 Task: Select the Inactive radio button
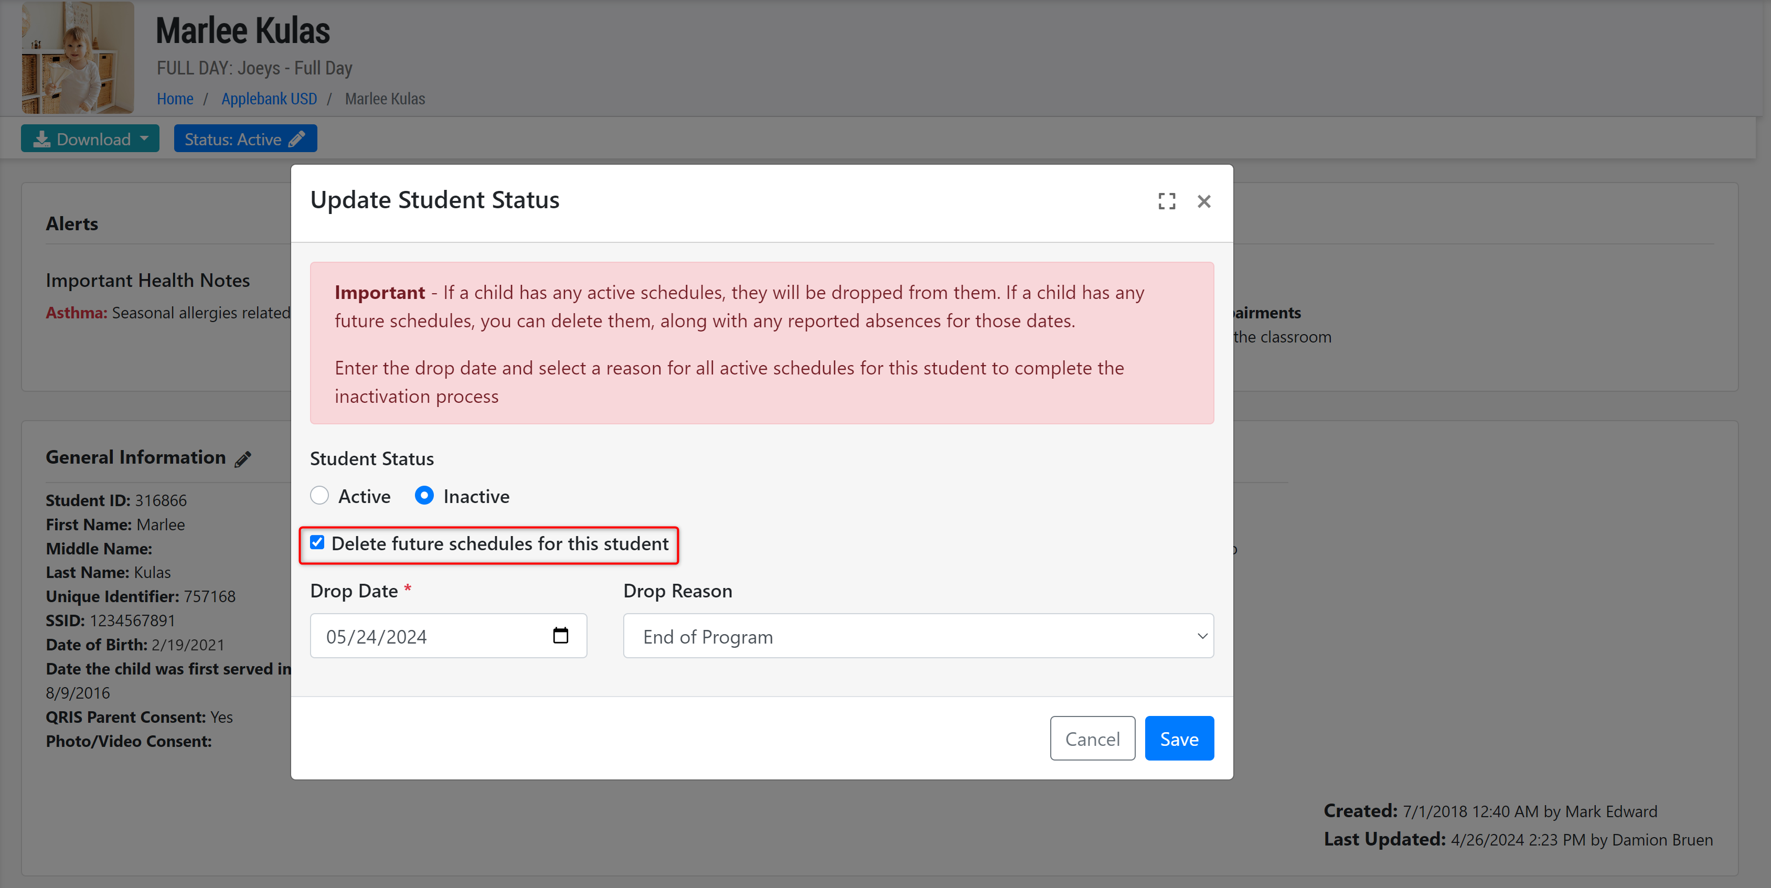(x=424, y=496)
